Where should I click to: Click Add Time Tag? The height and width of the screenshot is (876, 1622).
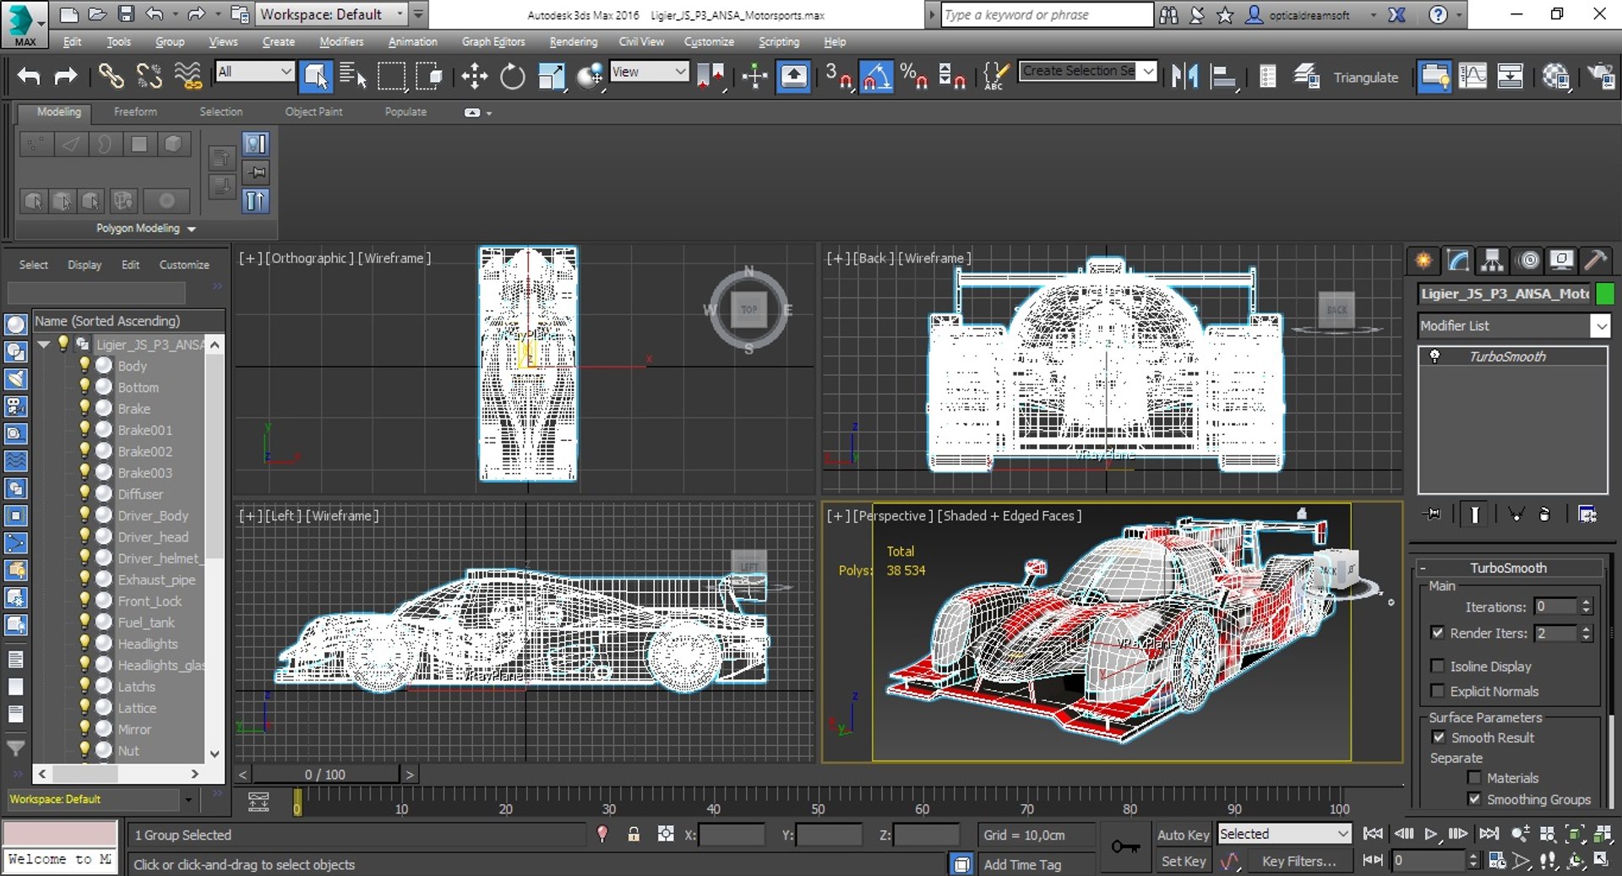[x=1022, y=864]
